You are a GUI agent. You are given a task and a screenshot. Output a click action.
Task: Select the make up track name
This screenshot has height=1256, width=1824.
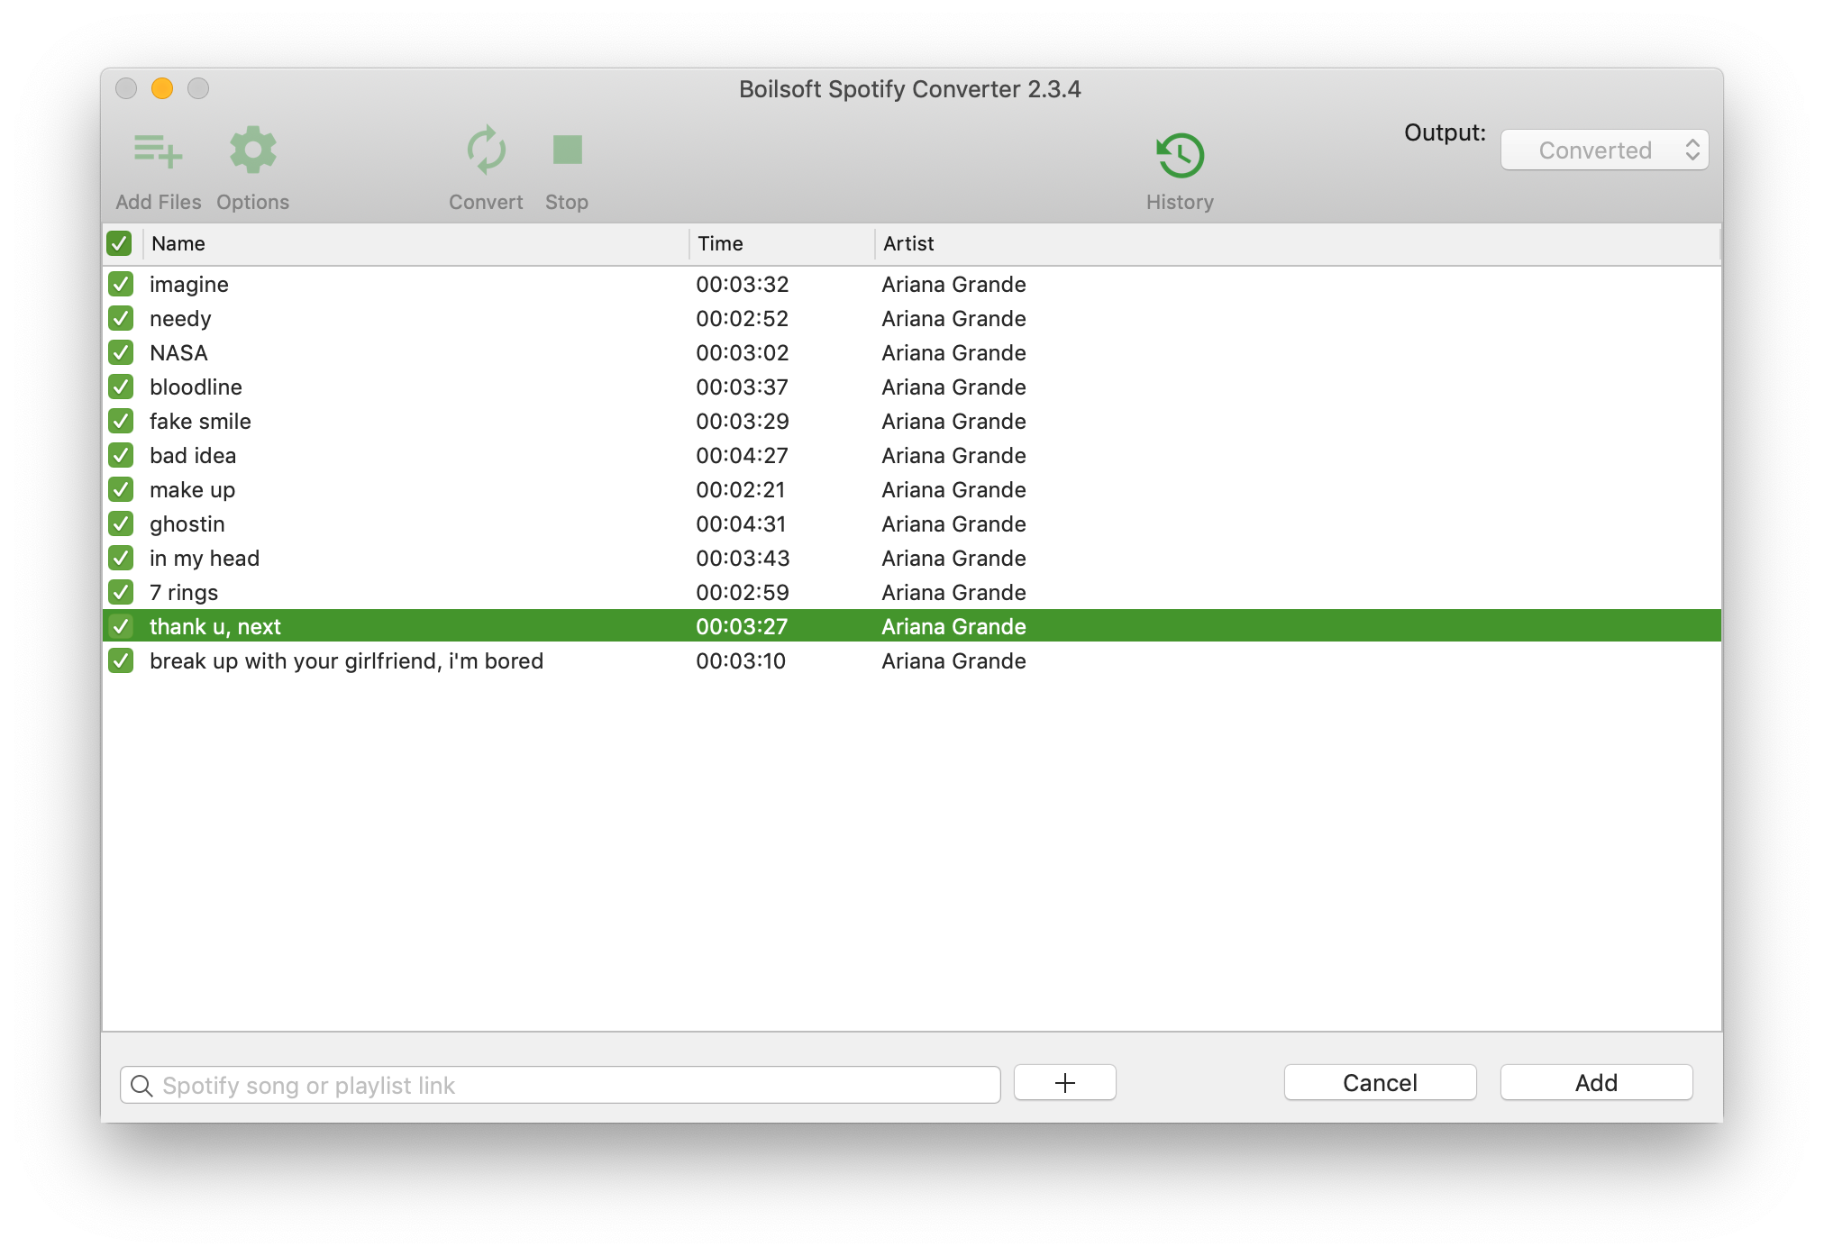(192, 489)
